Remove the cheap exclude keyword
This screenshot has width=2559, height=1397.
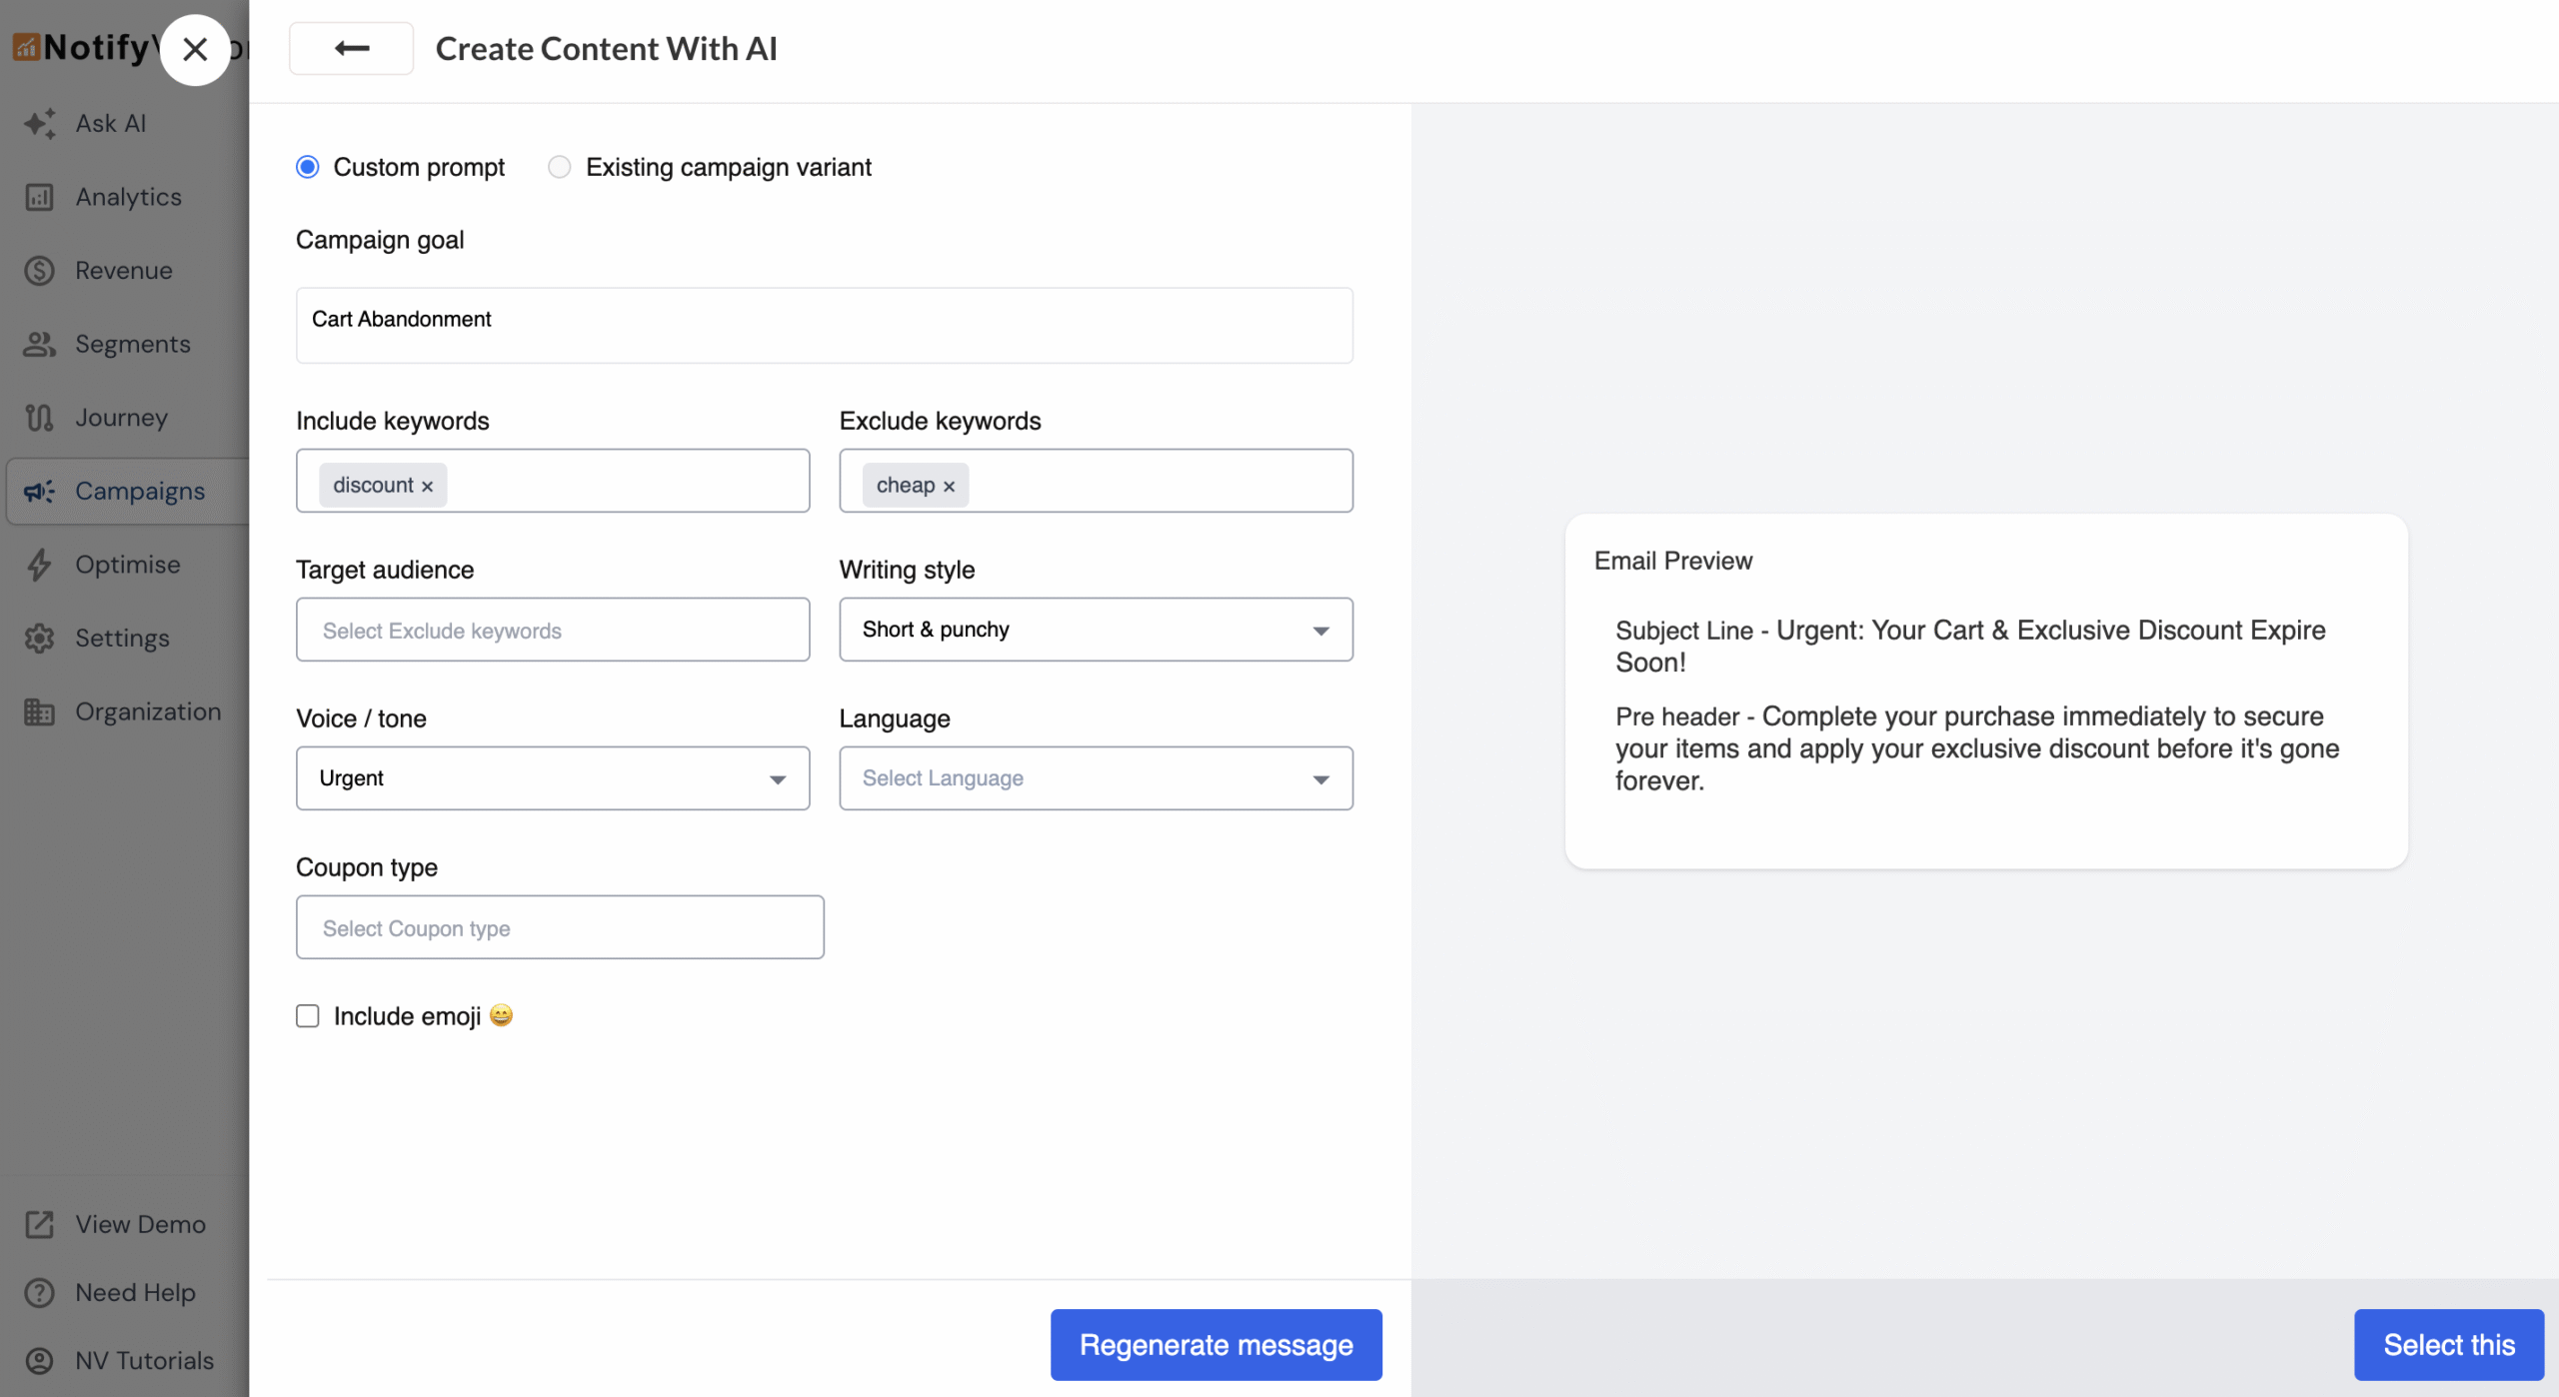click(x=949, y=487)
